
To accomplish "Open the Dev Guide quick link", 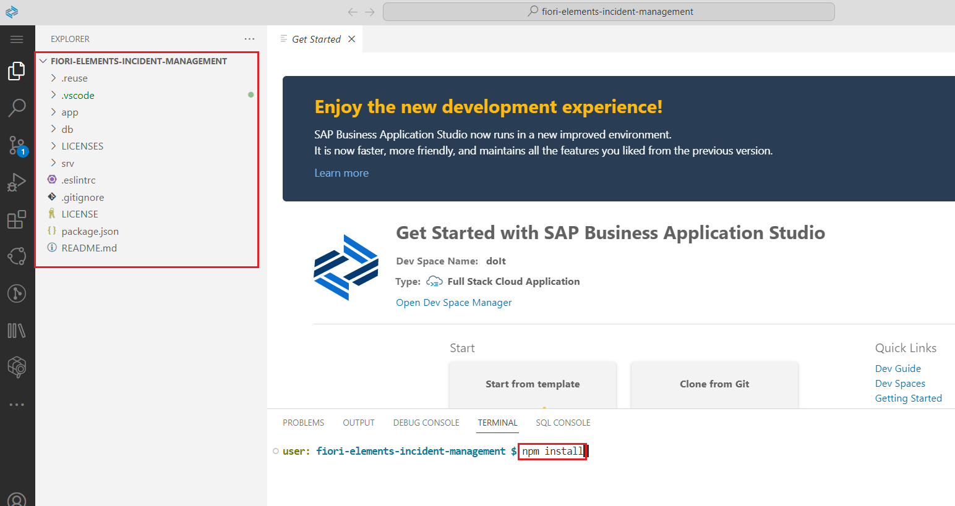I will 898,369.
